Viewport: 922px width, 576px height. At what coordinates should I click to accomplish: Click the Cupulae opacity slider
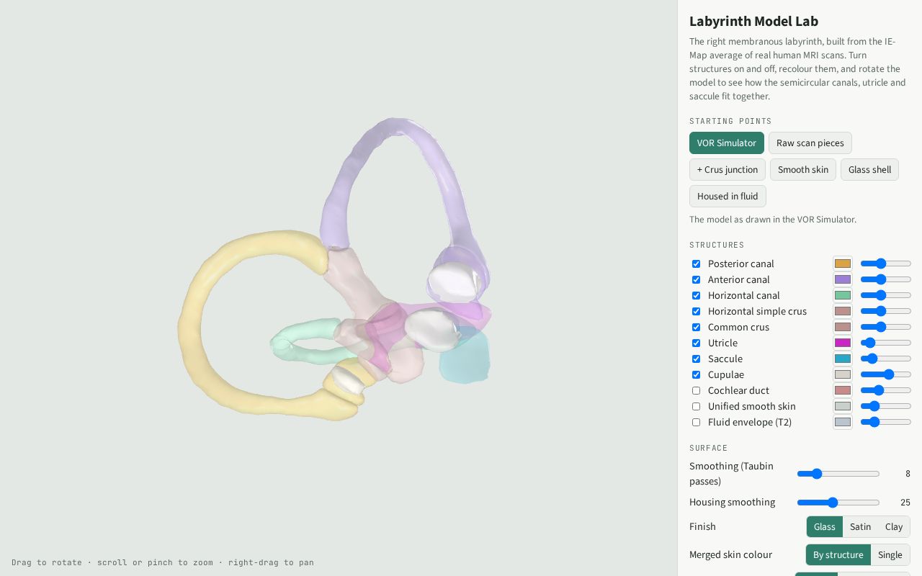[x=886, y=374]
